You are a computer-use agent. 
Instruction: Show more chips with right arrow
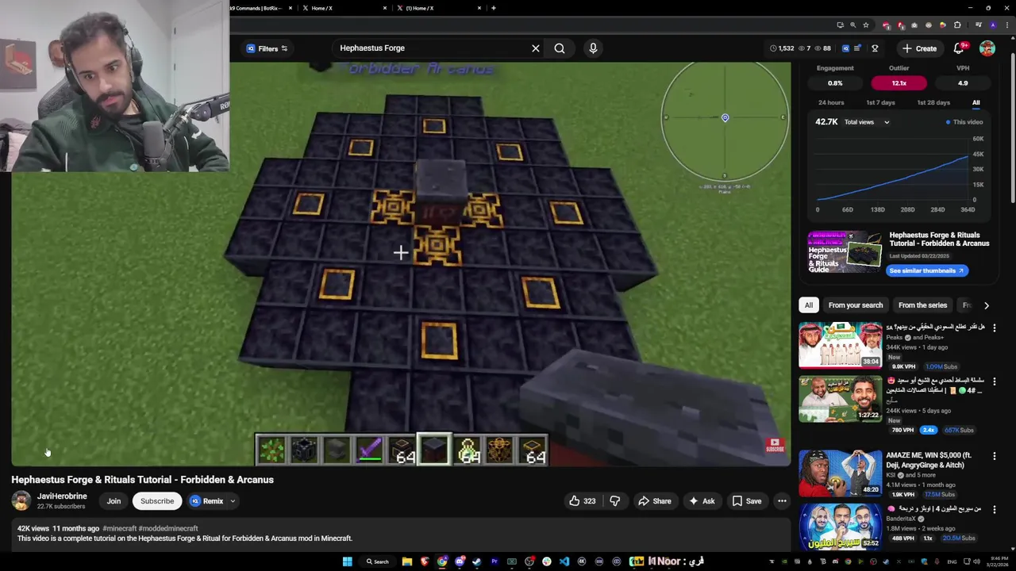986,305
